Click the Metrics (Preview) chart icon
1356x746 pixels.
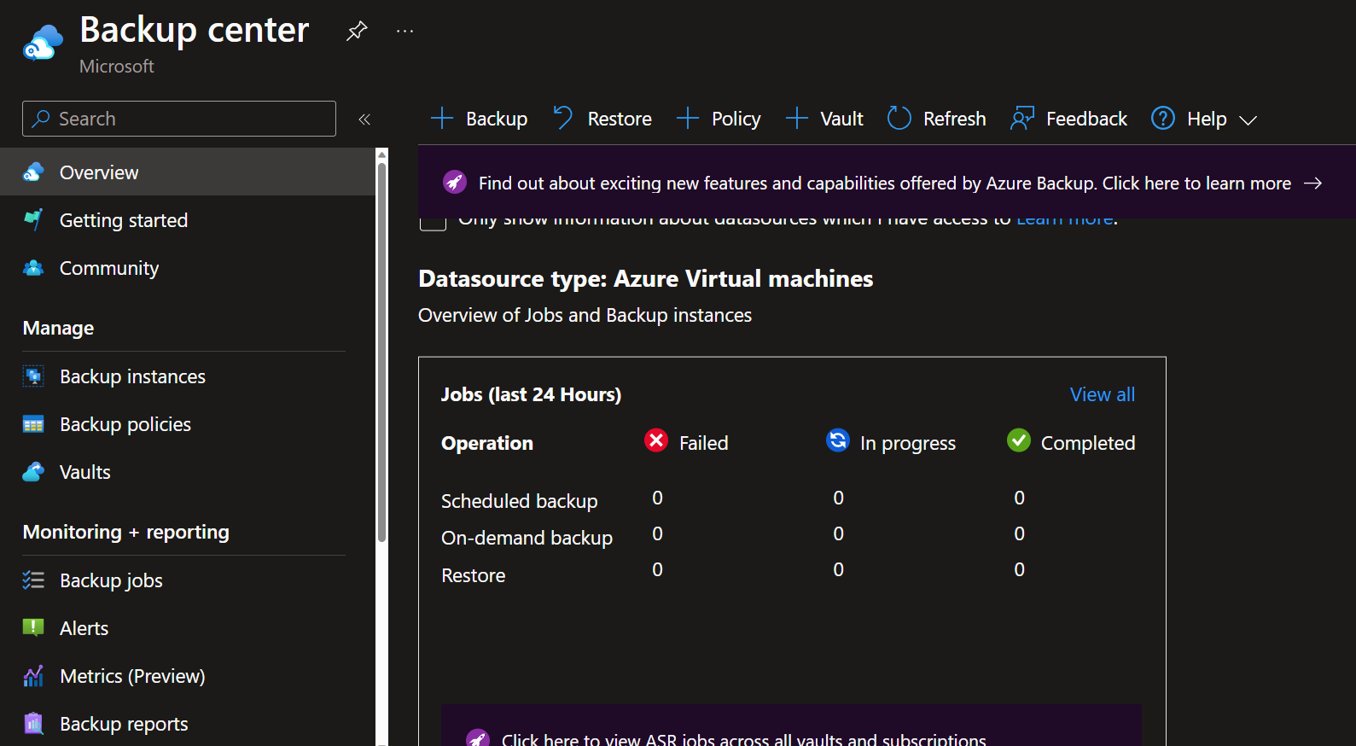pos(33,676)
